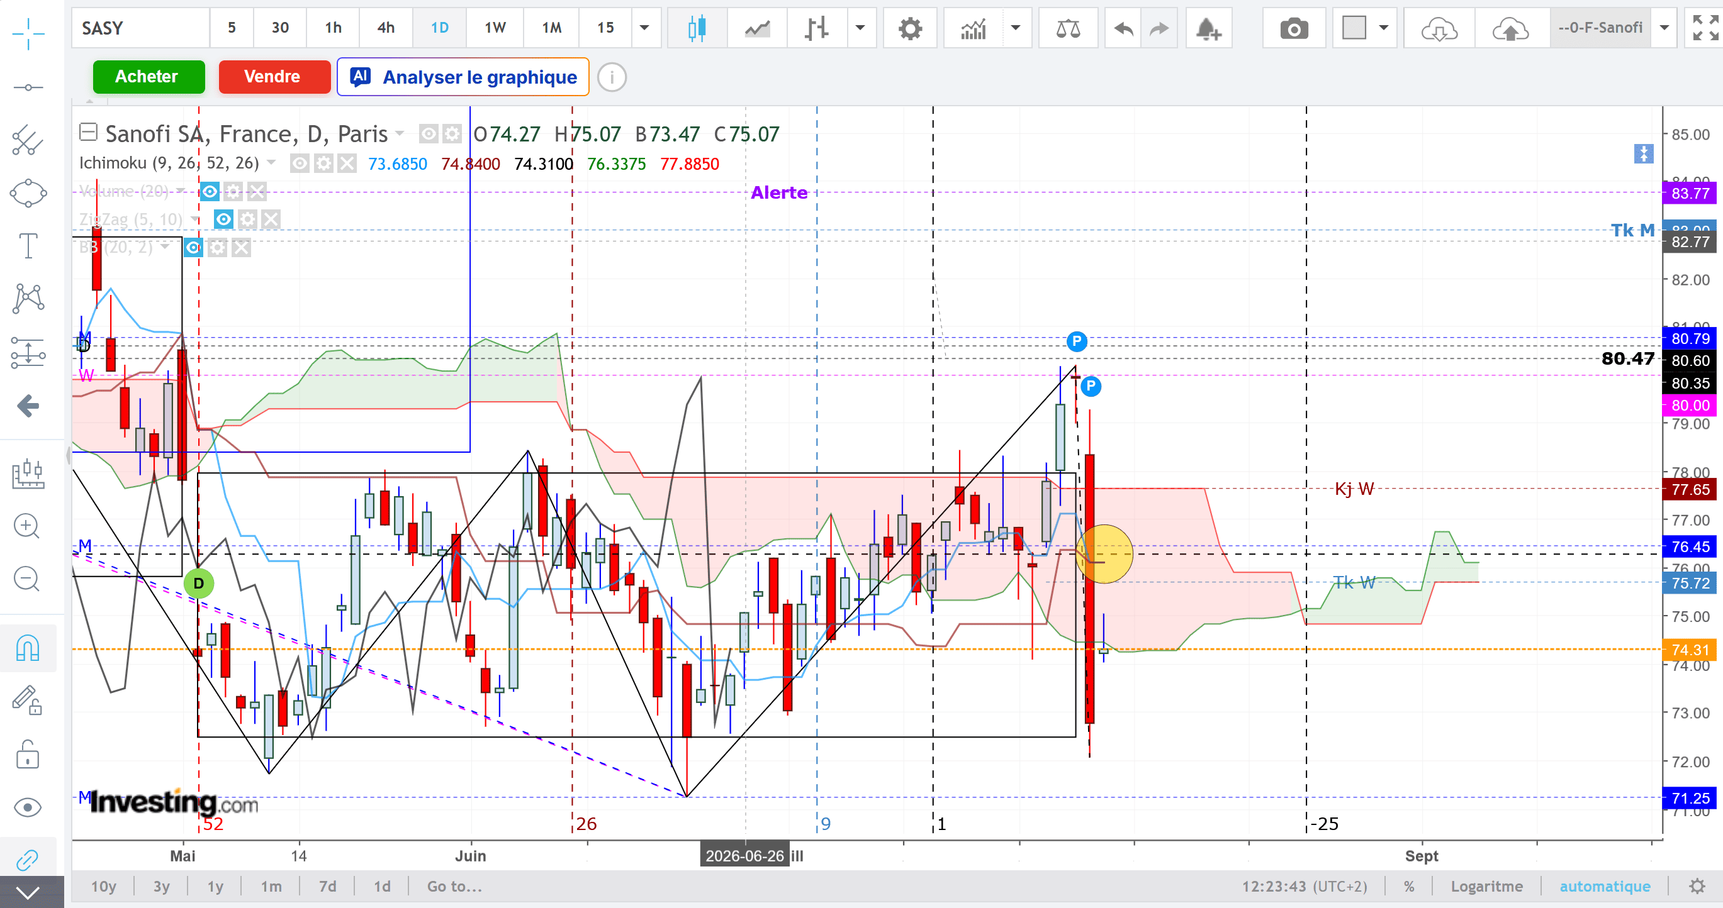
Task: Click Analyser le graphique AI button
Action: coord(463,77)
